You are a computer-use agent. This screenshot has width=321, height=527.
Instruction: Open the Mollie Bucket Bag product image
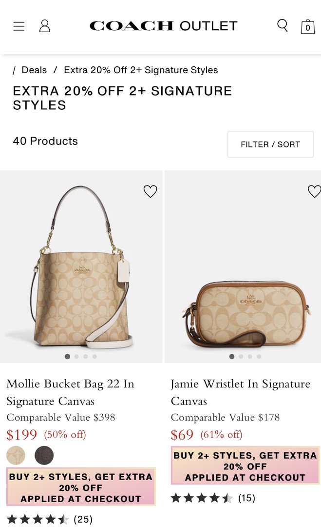tap(81, 266)
